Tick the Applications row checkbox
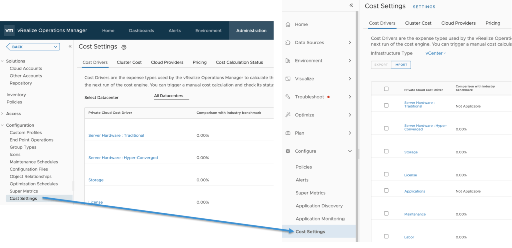Image resolution: width=512 pixels, height=248 pixels. coord(386,190)
